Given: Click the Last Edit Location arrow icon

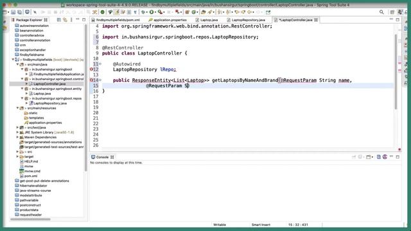Looking at the screenshot, I should tap(237, 12).
